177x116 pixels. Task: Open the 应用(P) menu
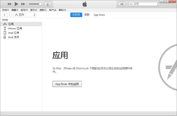(x=24, y=10)
